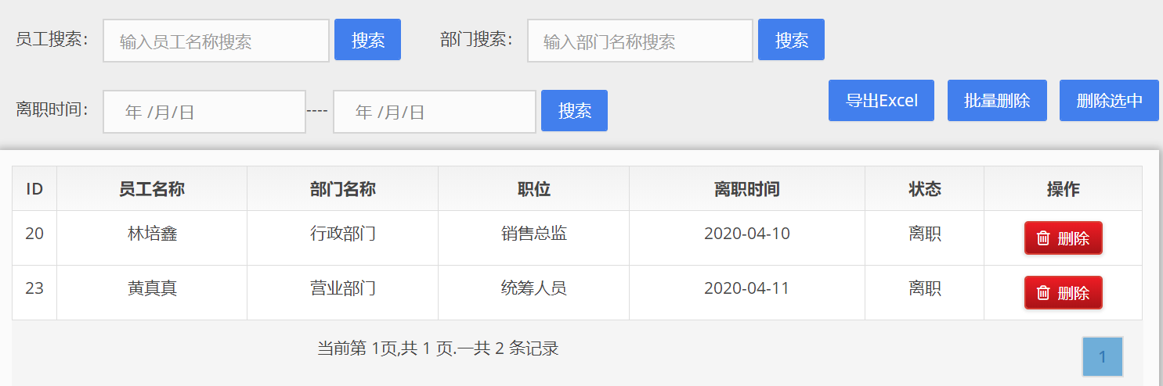Image resolution: width=1163 pixels, height=386 pixels.
Task: Click trash icon in 黄真真 row
Action: [x=1043, y=293]
